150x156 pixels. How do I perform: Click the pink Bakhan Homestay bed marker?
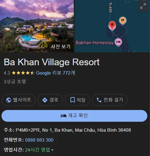coord(118,42)
